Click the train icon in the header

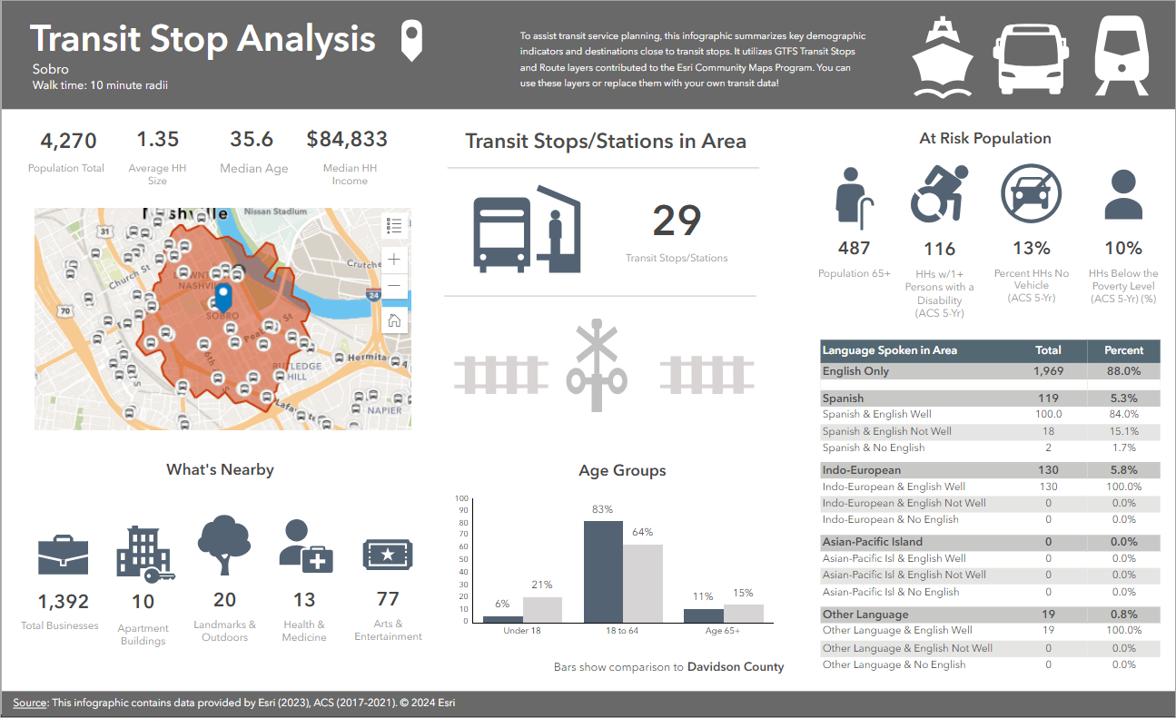pyautogui.click(x=1122, y=56)
